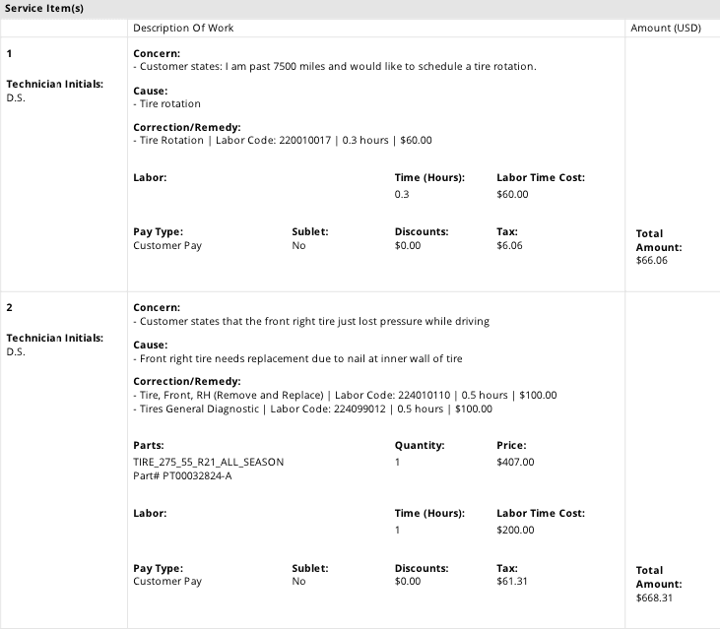Select the Description Of Work column header
720x629 pixels.
tap(183, 28)
